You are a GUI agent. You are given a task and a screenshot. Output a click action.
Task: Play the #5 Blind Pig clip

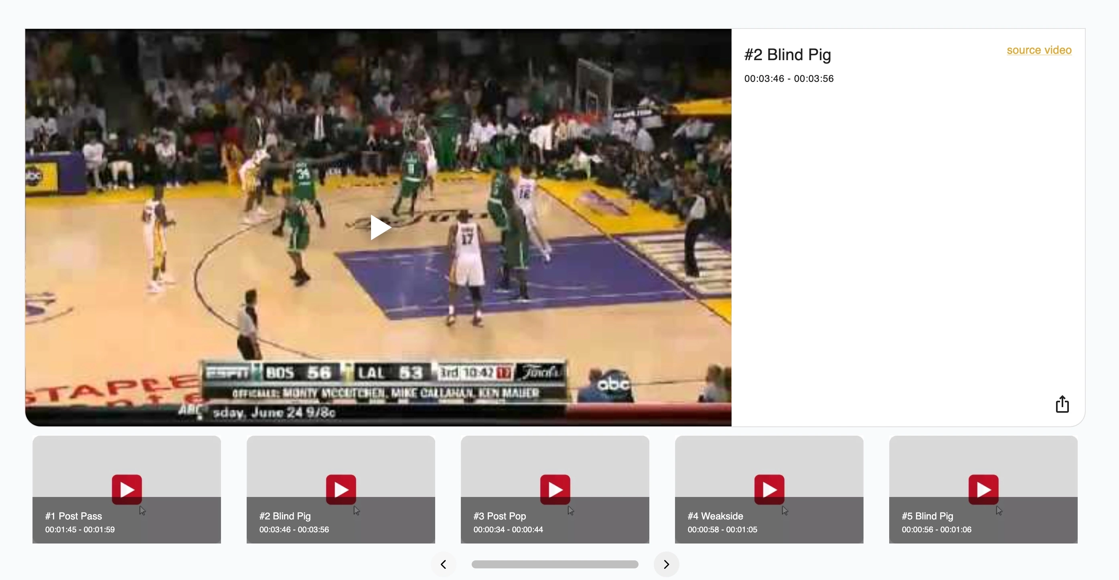[x=983, y=490]
